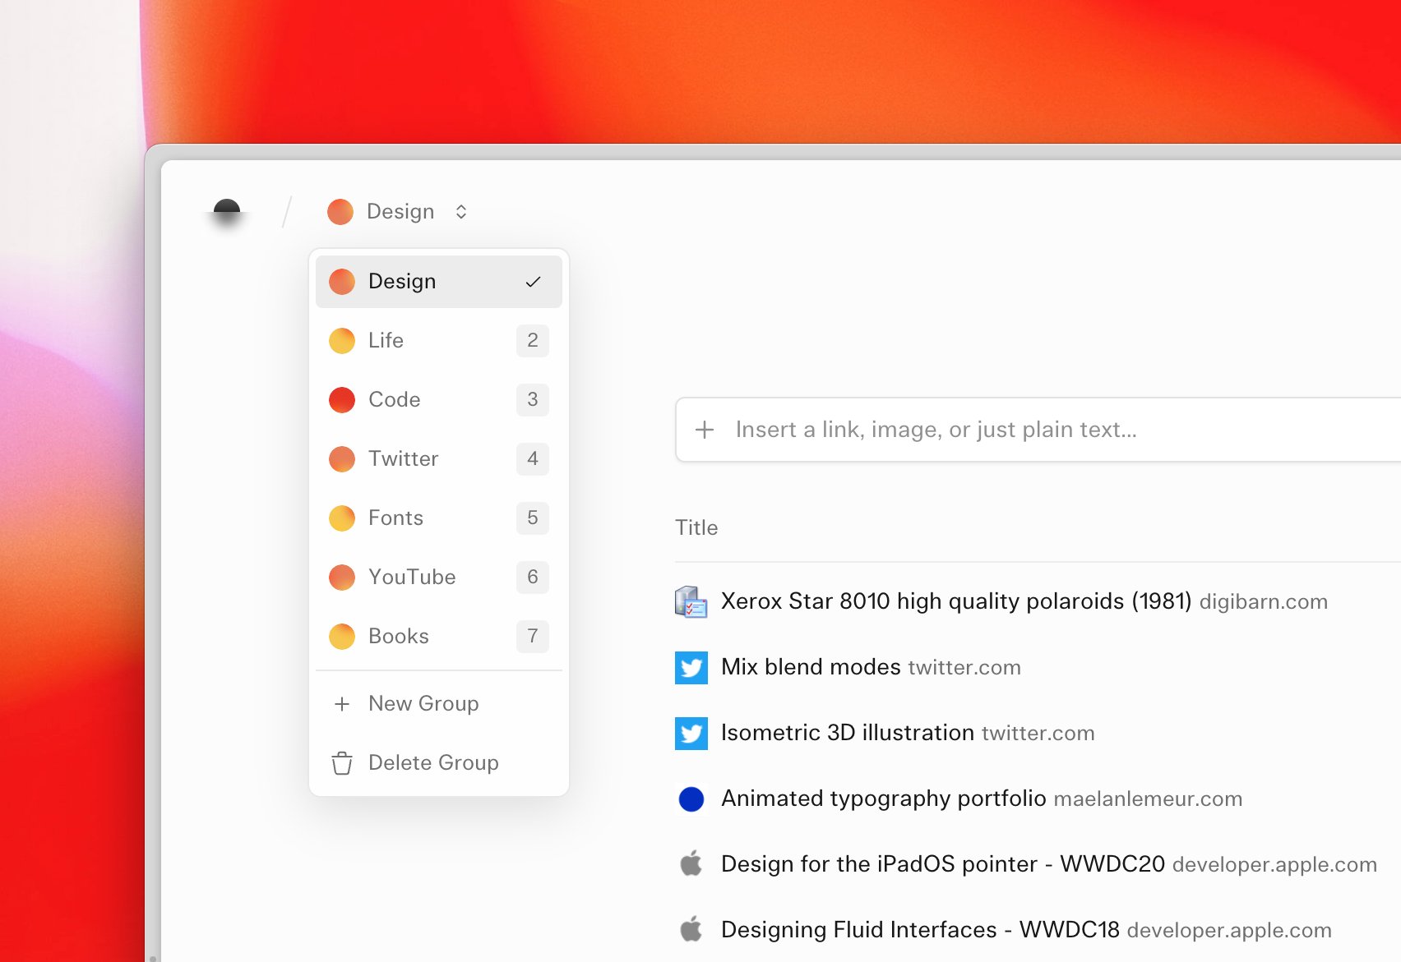
Task: Click the Twitter icon beside Isometric 3D illustration
Action: tap(691, 733)
